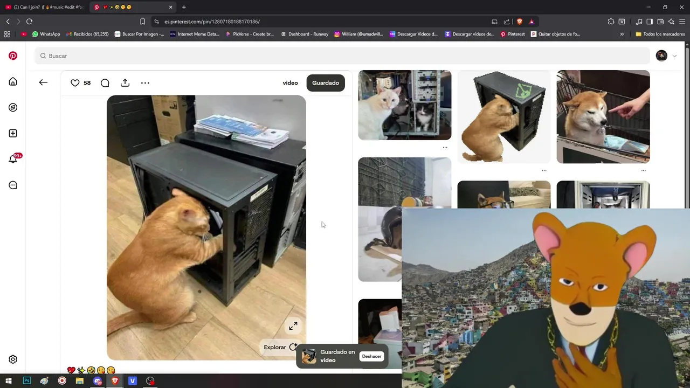Image resolution: width=690 pixels, height=388 pixels.
Task: Click the Explorar visual search button
Action: pos(280,347)
